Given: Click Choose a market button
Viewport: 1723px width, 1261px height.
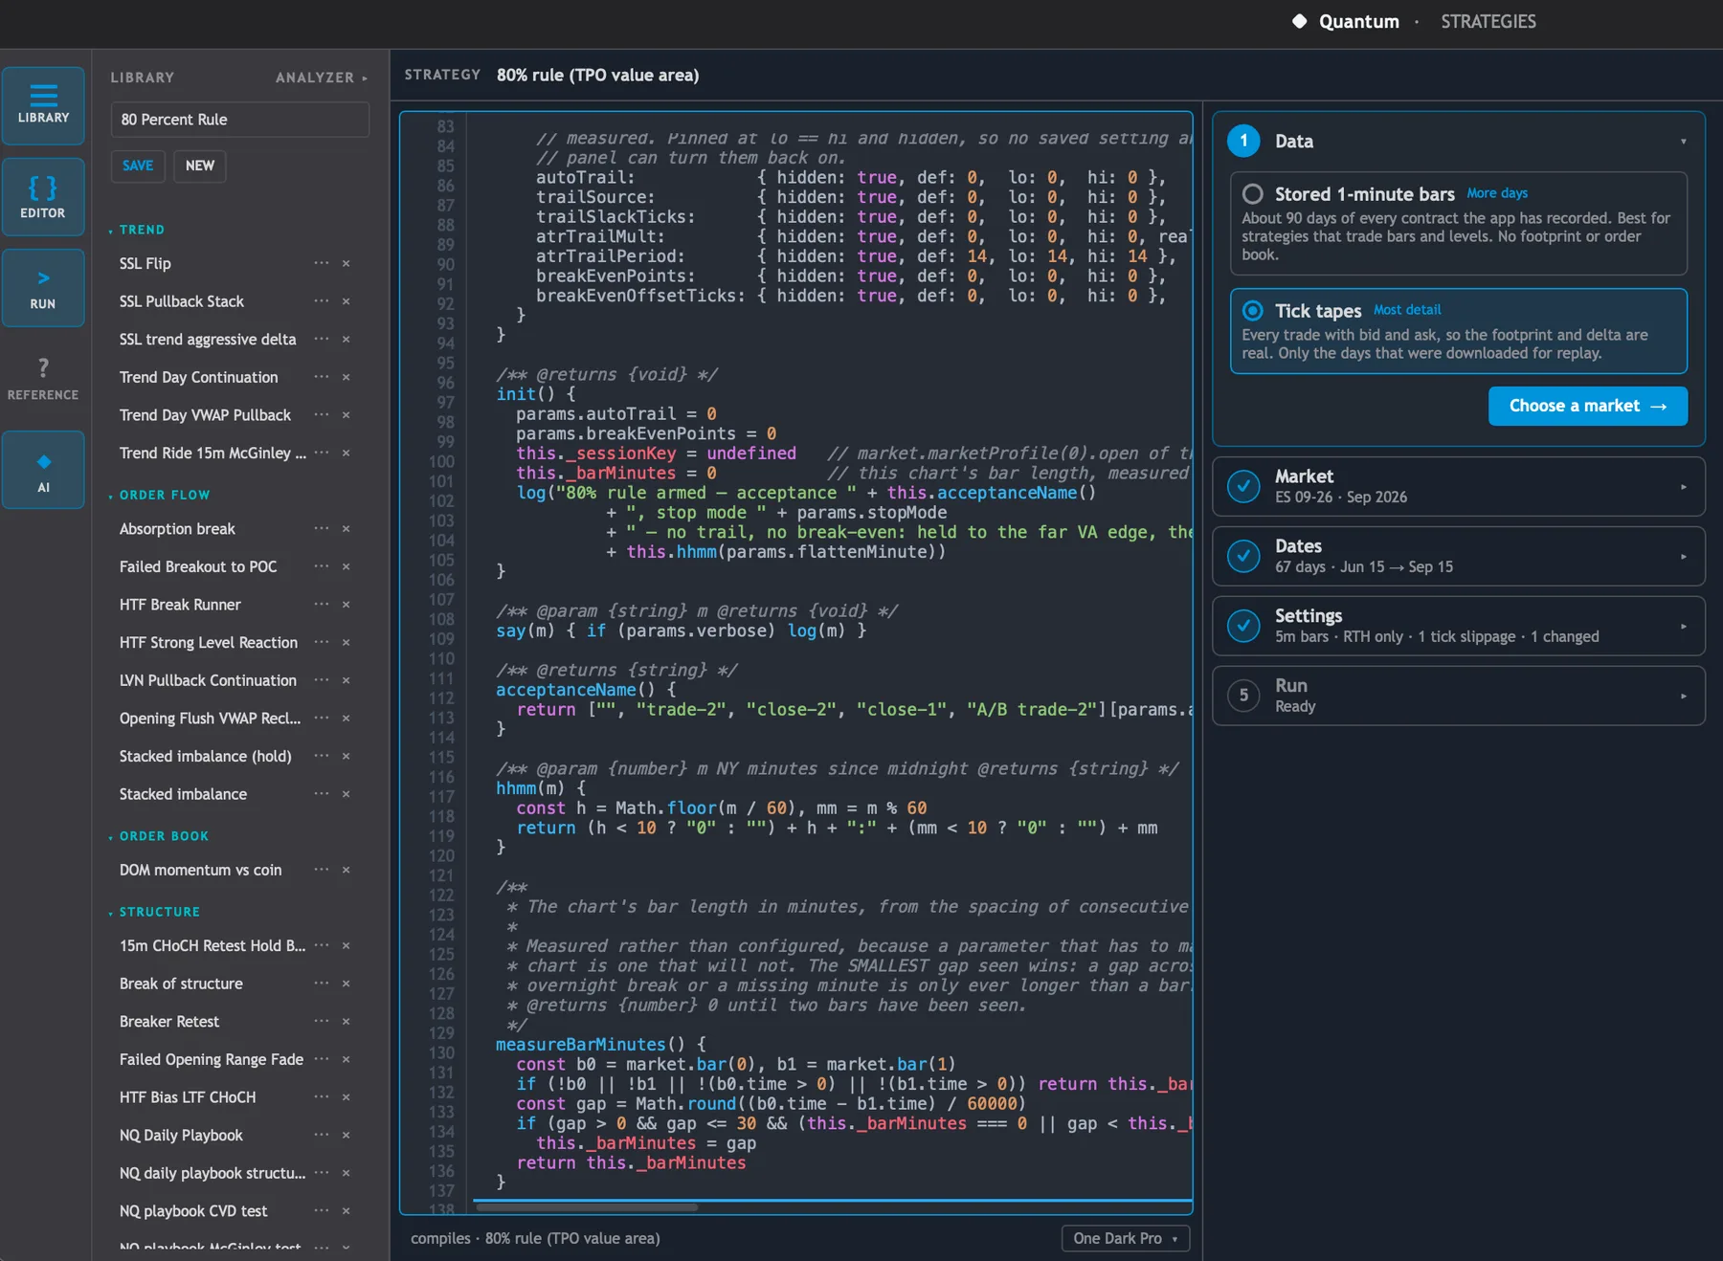Looking at the screenshot, I should [x=1587, y=406].
